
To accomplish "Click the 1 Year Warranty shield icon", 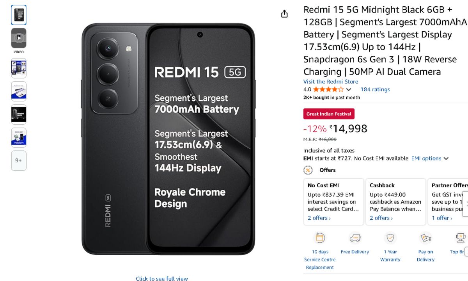I will pyautogui.click(x=390, y=238).
